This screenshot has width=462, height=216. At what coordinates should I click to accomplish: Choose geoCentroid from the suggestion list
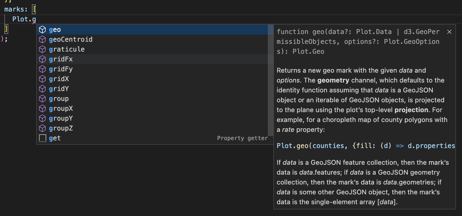tap(71, 39)
